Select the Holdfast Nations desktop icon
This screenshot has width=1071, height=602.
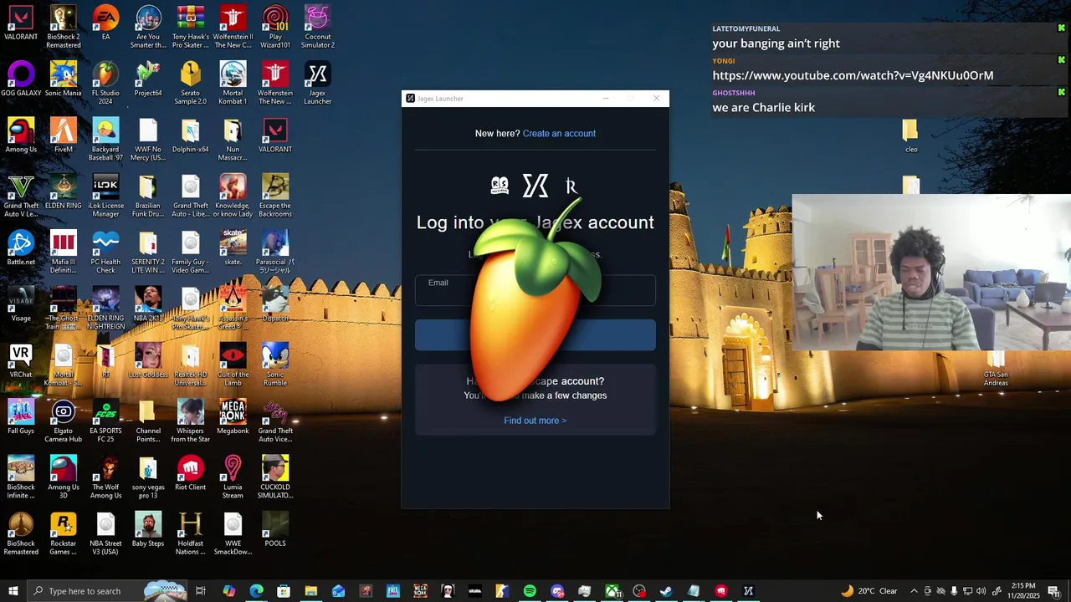point(191,534)
